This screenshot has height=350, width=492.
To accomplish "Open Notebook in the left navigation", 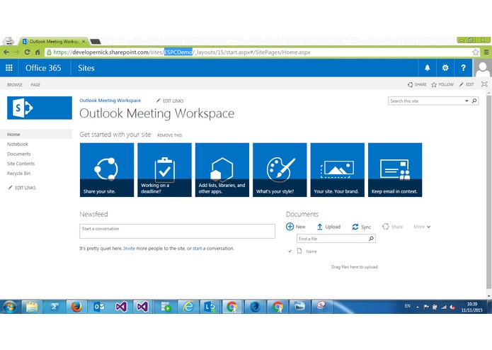I will point(18,144).
